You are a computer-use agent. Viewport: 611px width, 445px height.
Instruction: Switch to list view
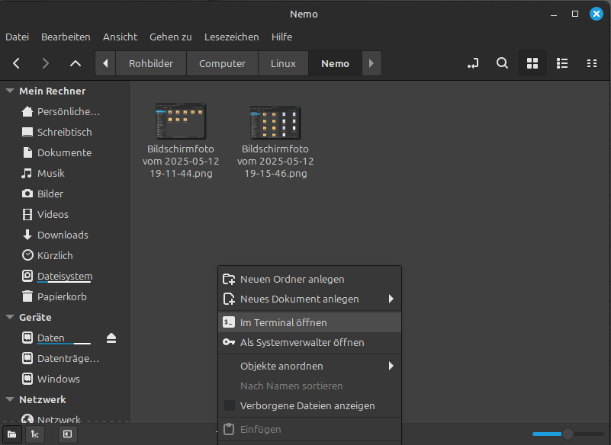pyautogui.click(x=562, y=63)
